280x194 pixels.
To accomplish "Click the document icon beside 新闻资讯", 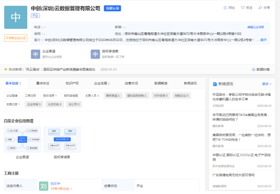I will [215, 84].
